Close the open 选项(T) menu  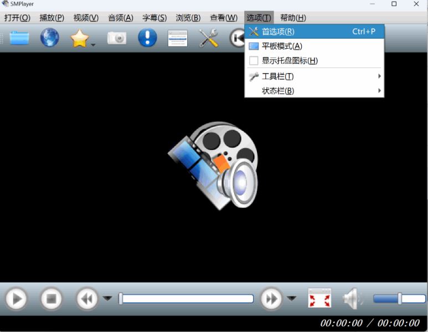tap(259, 18)
